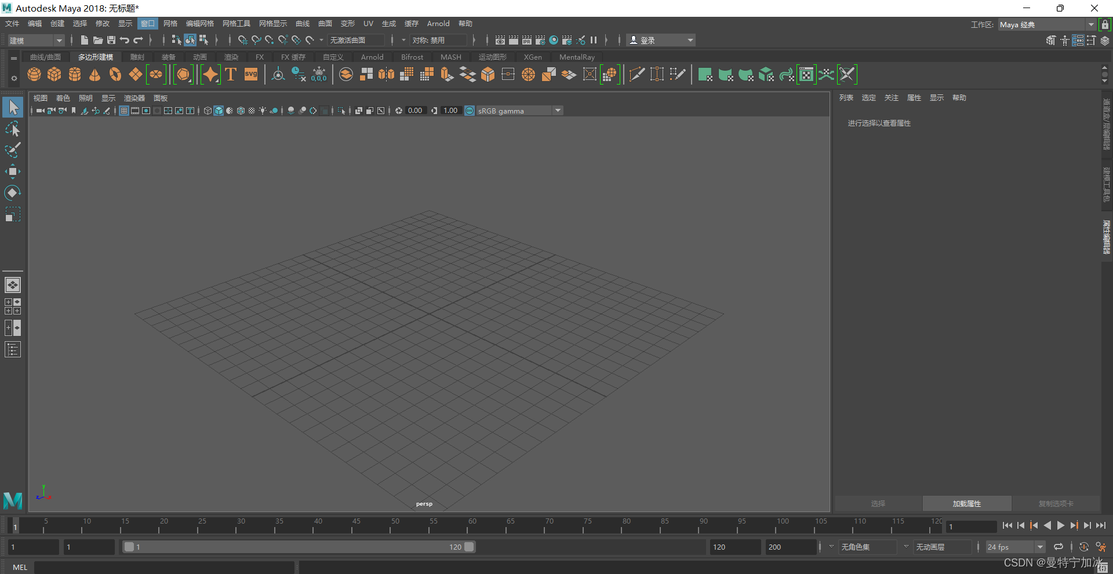This screenshot has width=1113, height=574.
Task: Create a polygon cube from the shelf
Action: pyautogui.click(x=54, y=74)
